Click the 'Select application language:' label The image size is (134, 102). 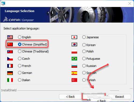click(x=21, y=28)
